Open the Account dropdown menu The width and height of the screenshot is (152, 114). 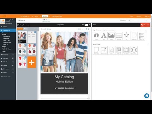[x=139, y=16]
